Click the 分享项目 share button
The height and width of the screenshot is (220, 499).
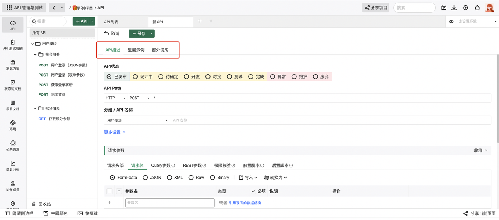click(376, 8)
